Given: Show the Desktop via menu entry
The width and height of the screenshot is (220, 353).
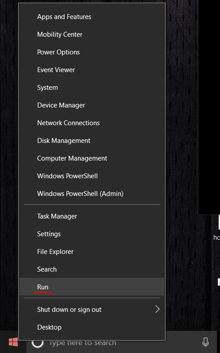Looking at the screenshot, I should (92, 327).
